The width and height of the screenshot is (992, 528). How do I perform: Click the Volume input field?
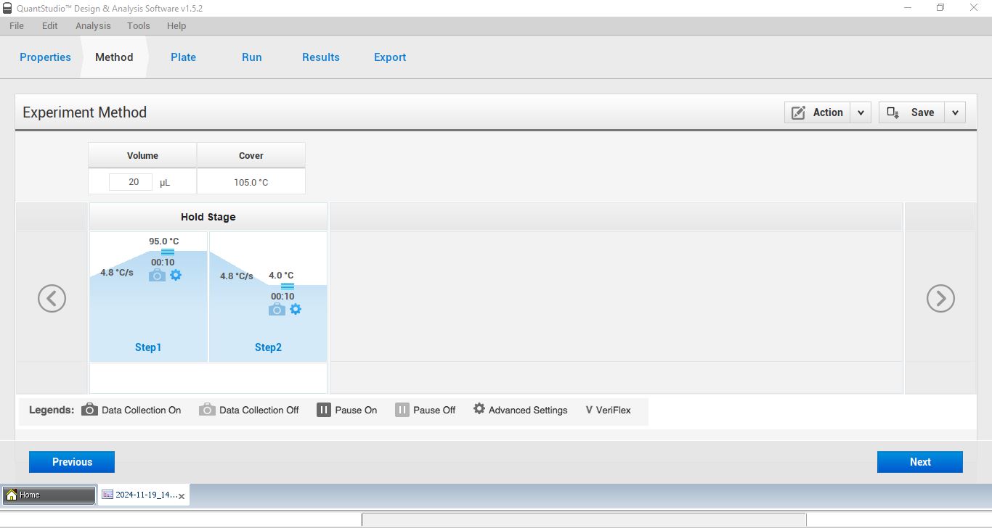pyautogui.click(x=131, y=182)
